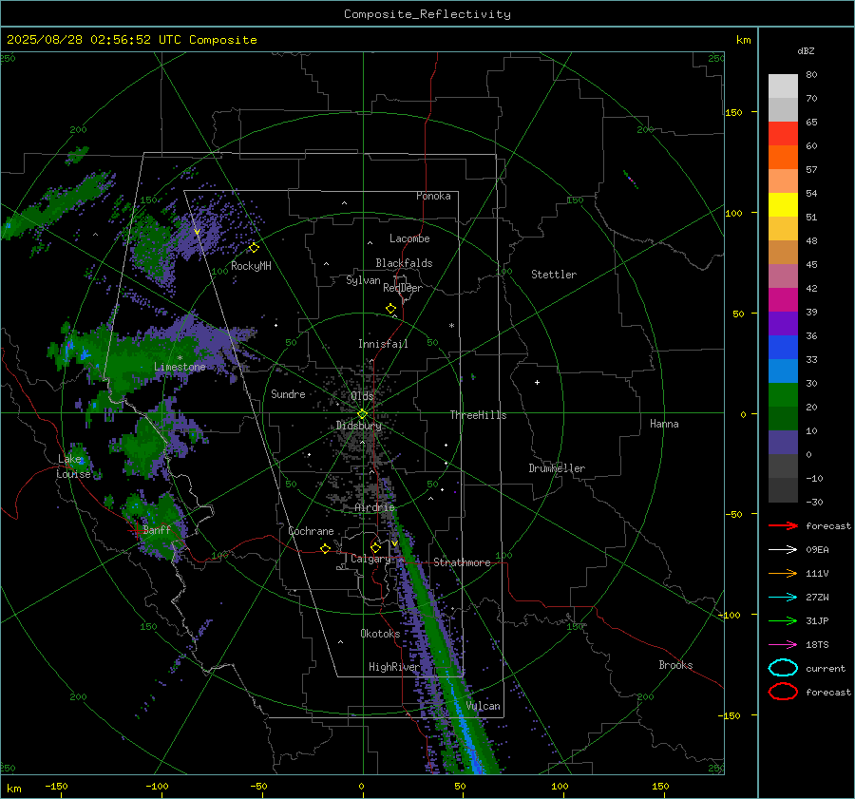This screenshot has width=855, height=799.
Task: Click the cyan 27ZW arrow icon
Action: (783, 598)
